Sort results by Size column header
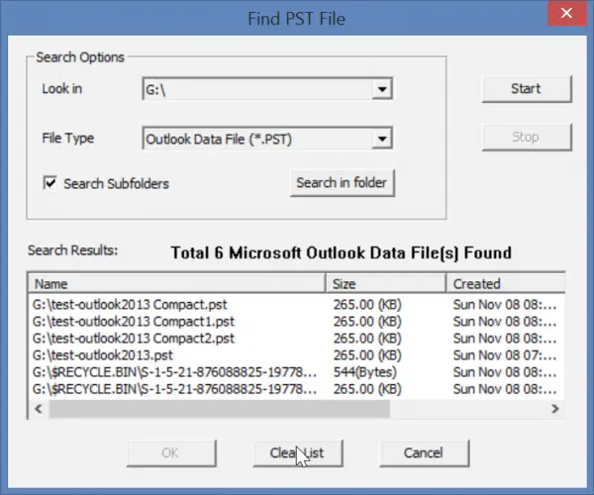594x495 pixels. 386,284
